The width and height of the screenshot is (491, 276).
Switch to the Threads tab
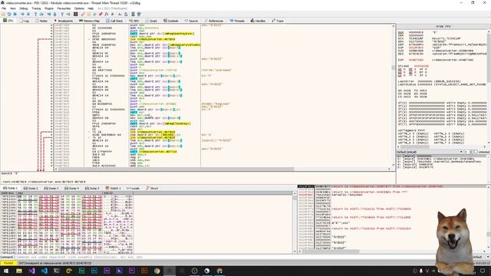[237, 21]
